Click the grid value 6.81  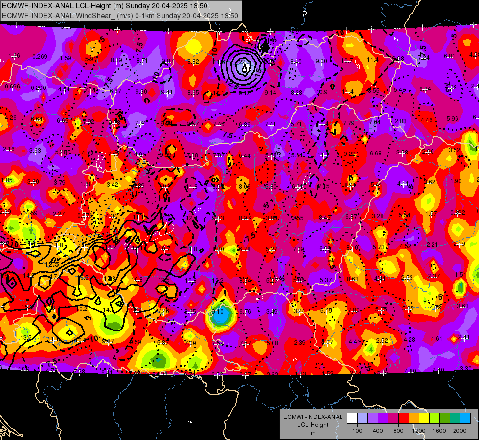point(449,56)
